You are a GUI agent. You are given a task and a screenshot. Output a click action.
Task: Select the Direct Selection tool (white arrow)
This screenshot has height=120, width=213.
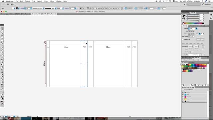[x=2, y=31]
